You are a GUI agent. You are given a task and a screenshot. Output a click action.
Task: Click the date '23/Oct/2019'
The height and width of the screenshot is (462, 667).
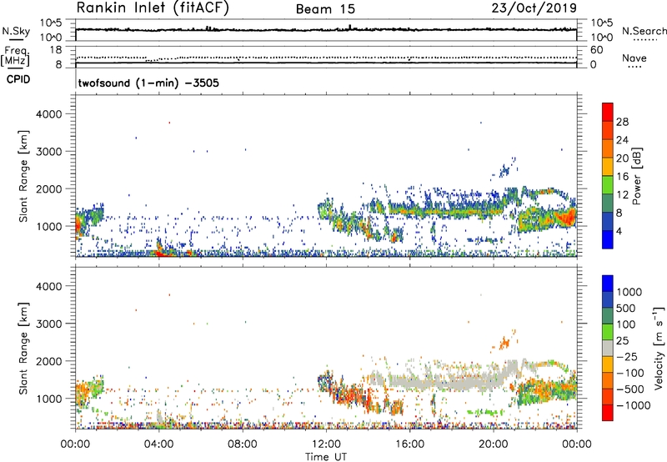[x=534, y=8]
